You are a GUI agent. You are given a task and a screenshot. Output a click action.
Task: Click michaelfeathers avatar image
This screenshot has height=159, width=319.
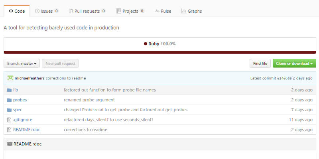tap(10, 78)
